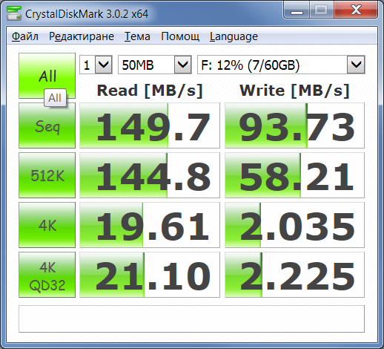Open the Помощ menu

tap(180, 36)
